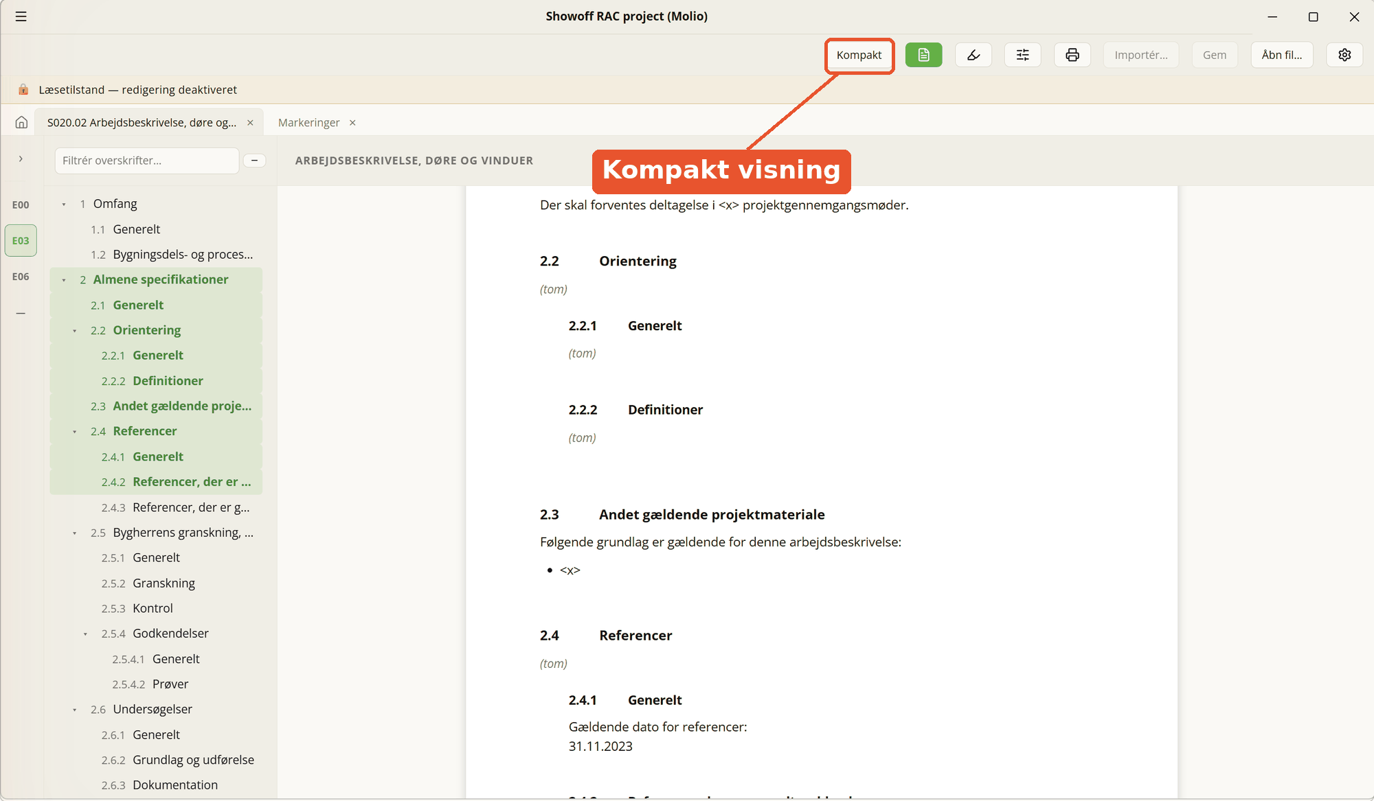Click the Importér... button
Image resolution: width=1374 pixels, height=801 pixels.
coord(1141,55)
